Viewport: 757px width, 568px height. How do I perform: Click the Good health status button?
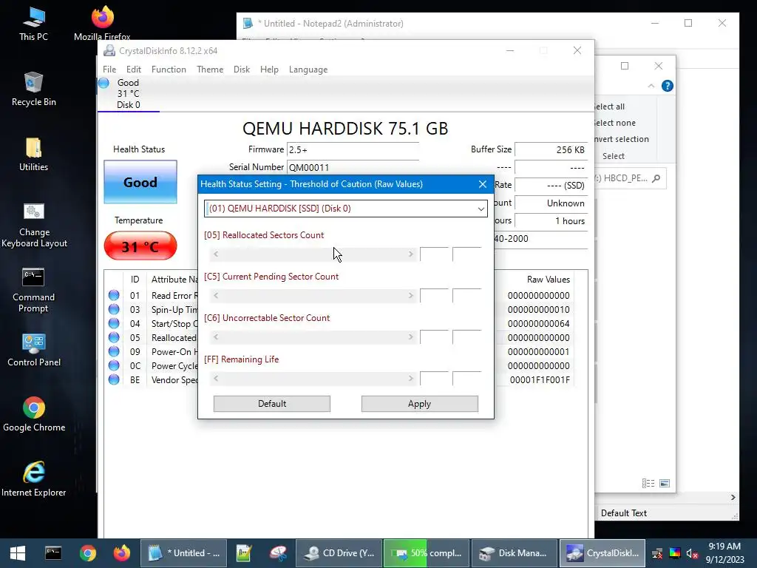pyautogui.click(x=140, y=182)
